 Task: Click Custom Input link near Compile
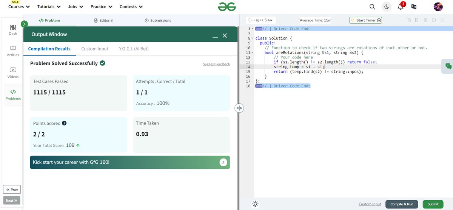coord(370,204)
